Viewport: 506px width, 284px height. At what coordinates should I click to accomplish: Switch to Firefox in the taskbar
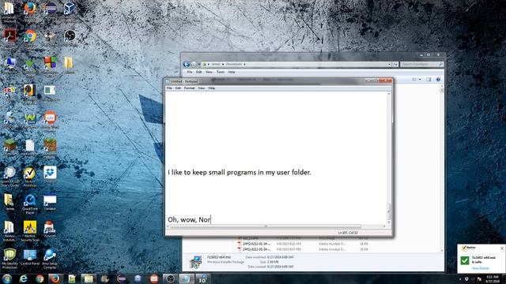(55, 278)
